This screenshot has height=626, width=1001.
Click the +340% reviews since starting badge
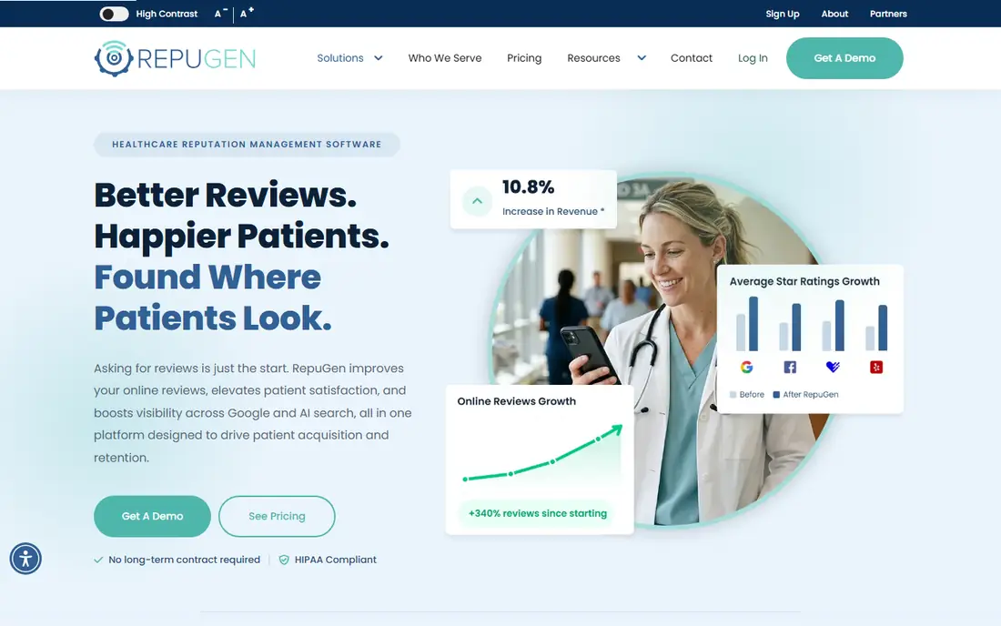tap(538, 513)
